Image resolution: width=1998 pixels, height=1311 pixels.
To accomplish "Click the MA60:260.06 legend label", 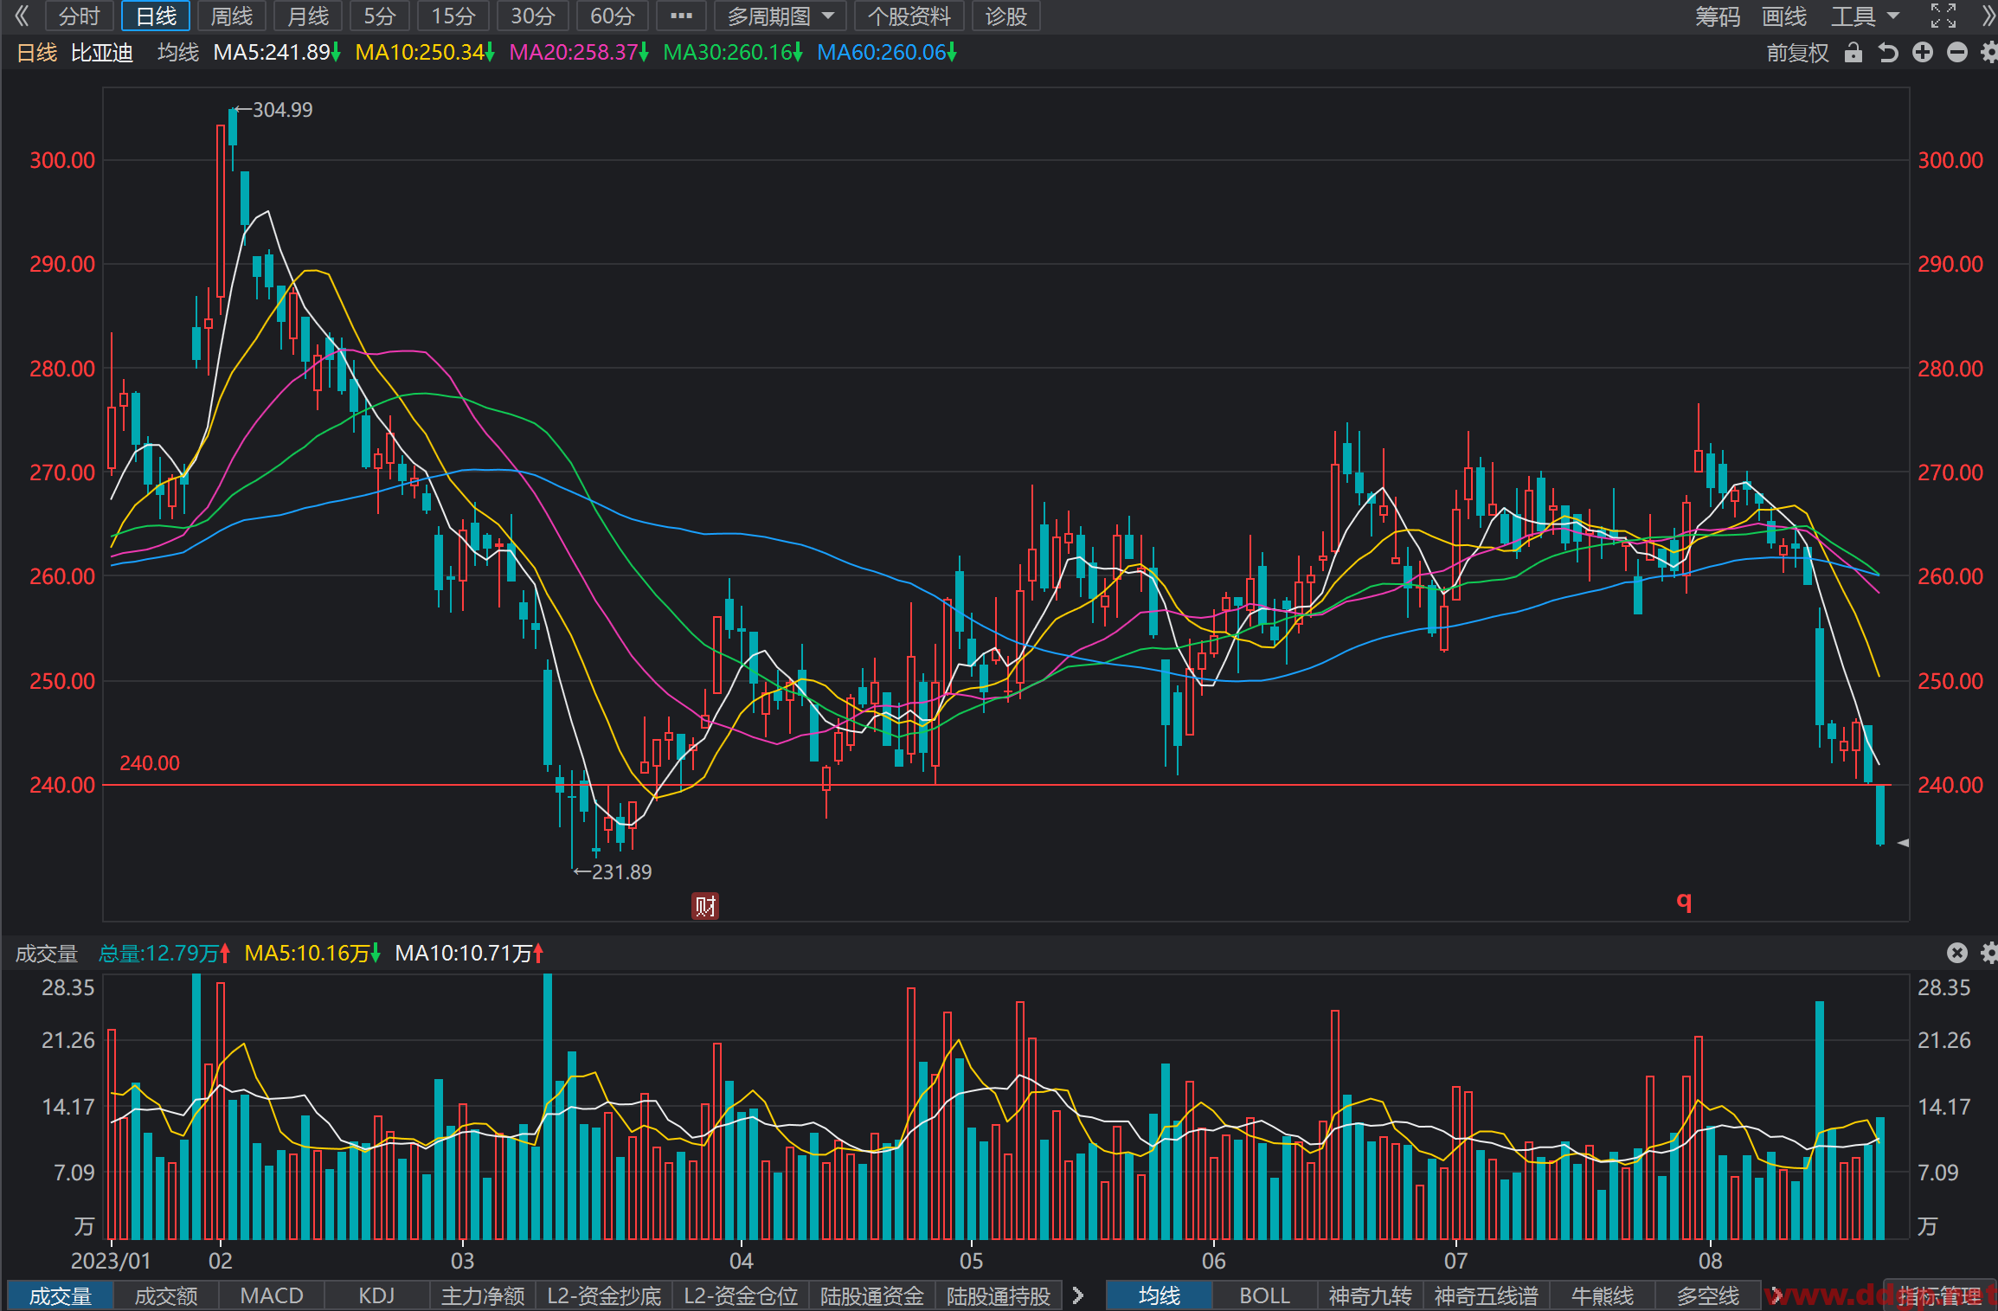I will [x=886, y=53].
